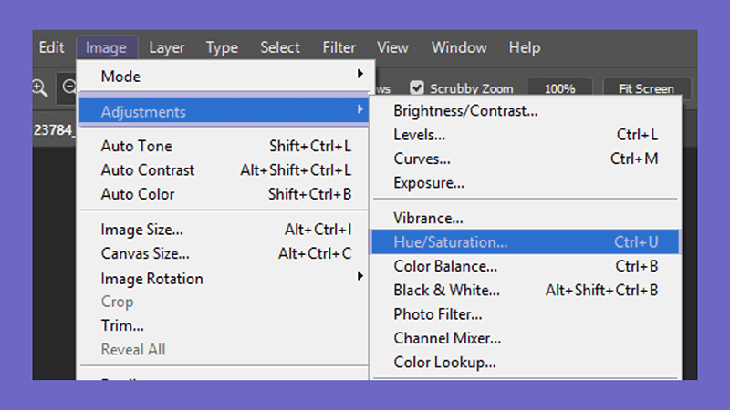Select the zoom in magnifier icon
This screenshot has height=410, width=730.
pyautogui.click(x=40, y=87)
